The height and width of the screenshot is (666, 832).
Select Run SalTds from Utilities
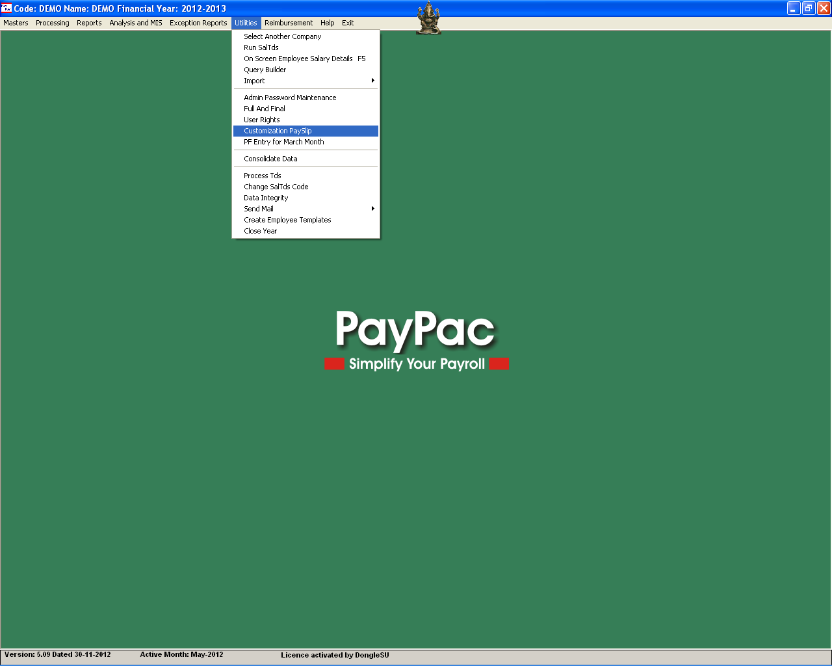click(x=305, y=47)
